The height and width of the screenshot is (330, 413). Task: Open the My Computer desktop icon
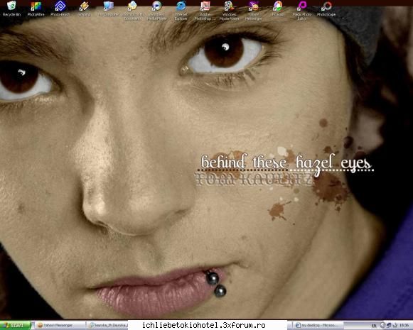tap(109, 9)
